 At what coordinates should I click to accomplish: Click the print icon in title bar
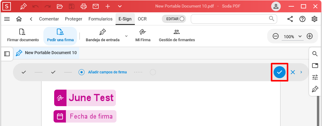(x=84, y=6)
